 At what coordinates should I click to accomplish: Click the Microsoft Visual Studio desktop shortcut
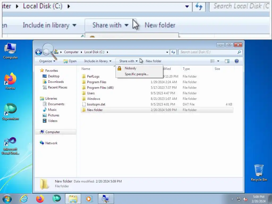[10, 146]
